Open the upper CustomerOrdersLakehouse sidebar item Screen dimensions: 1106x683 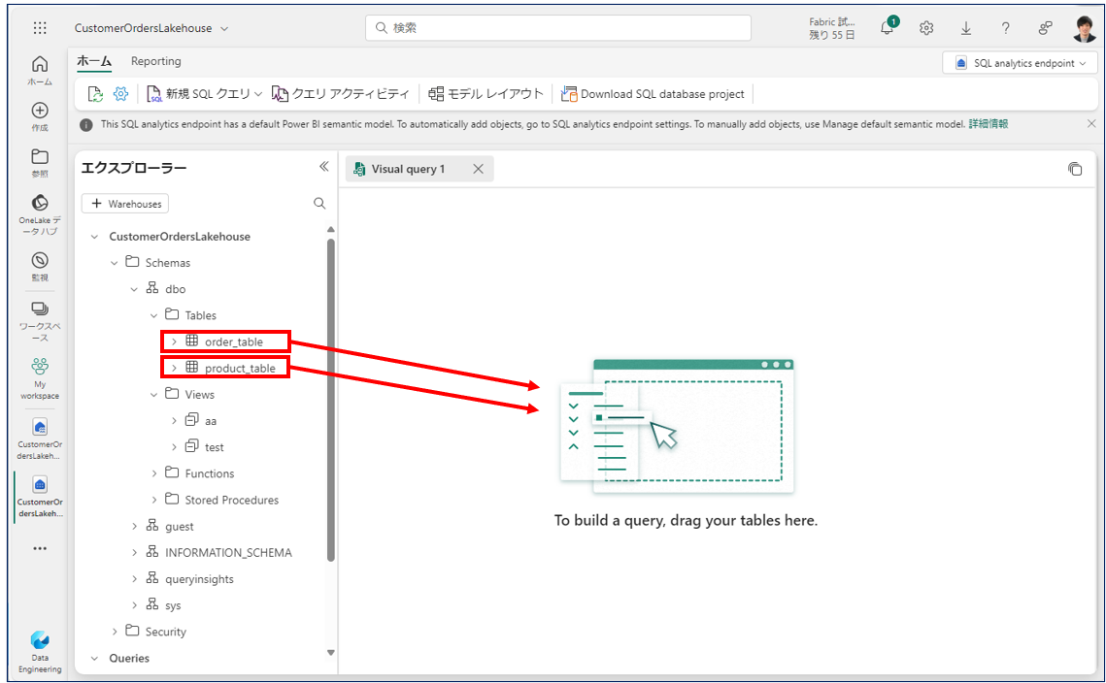(40, 439)
